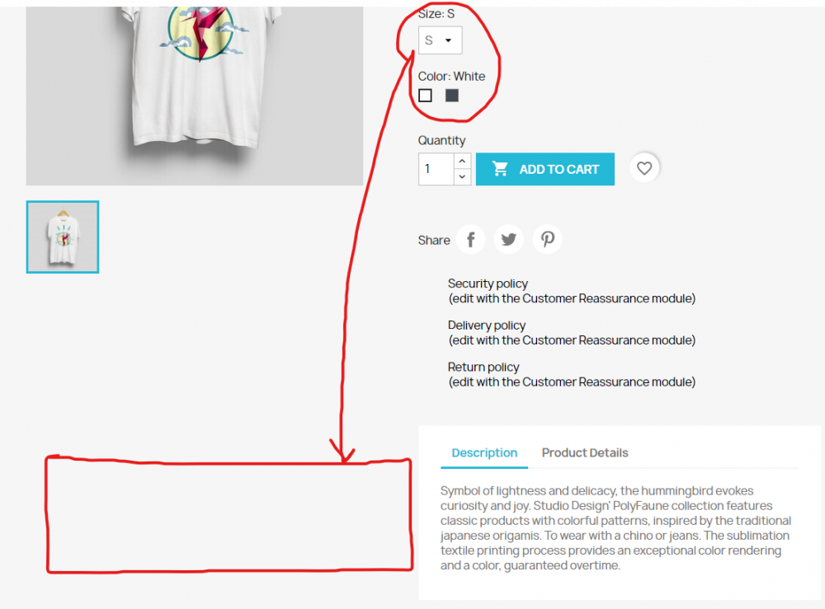Increase quantity with up arrow

(462, 161)
